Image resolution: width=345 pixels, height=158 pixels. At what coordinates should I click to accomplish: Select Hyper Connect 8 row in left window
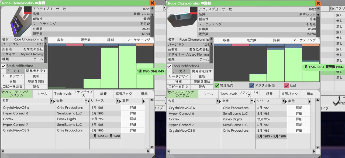click(73, 113)
